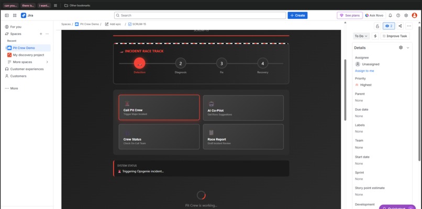Screen dimensions: 422x209
Task: Click the lightning bolt automation icon
Action: pos(375,36)
